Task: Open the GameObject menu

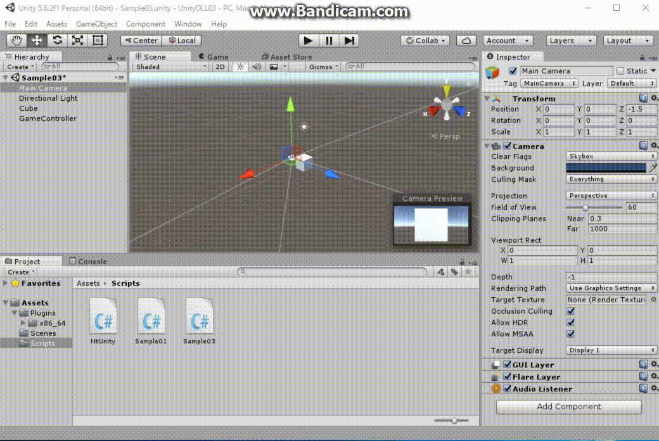Action: 96,24
